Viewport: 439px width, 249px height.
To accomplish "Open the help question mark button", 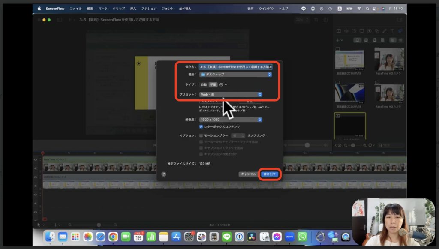I will 164,174.
